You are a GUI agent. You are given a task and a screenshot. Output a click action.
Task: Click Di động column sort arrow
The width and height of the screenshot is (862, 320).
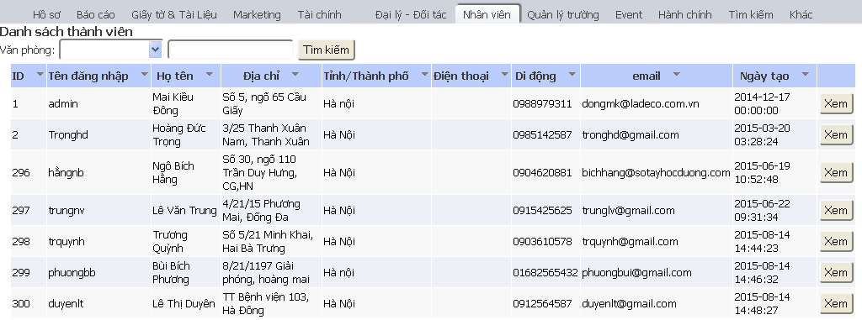[x=572, y=74]
